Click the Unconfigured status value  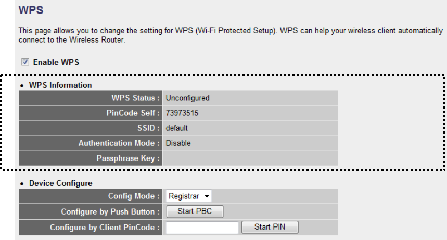187,98
